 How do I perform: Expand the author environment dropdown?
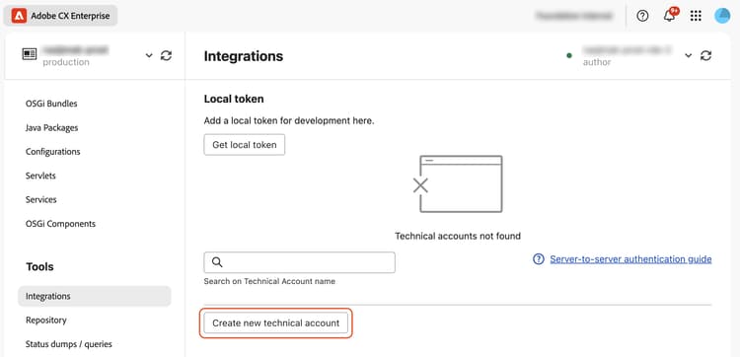point(688,55)
